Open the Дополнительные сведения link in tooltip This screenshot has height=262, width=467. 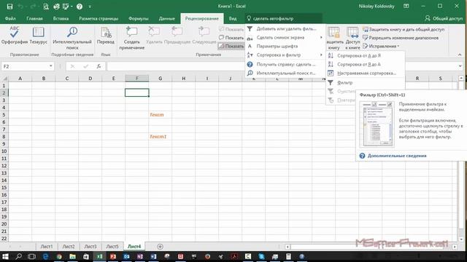click(397, 156)
